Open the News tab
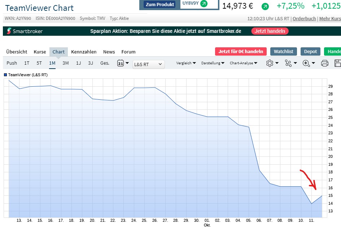Screen dimensions: 341x229 click(x=109, y=52)
